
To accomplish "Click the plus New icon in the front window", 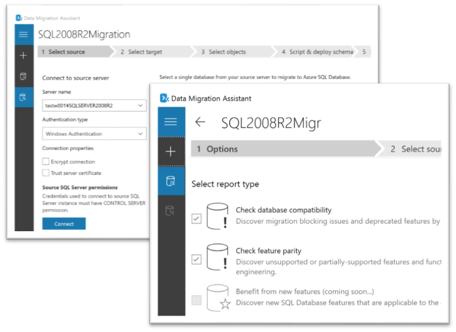I will 171,151.
